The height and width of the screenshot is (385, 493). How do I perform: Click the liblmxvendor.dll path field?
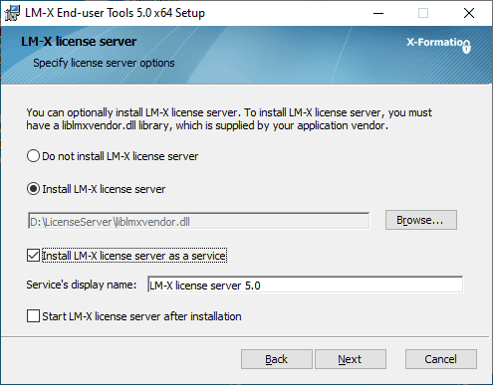click(x=198, y=221)
